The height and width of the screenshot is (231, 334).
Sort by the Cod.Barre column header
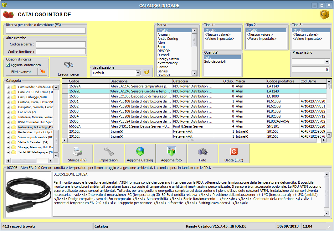pyautogui.click(x=313, y=81)
